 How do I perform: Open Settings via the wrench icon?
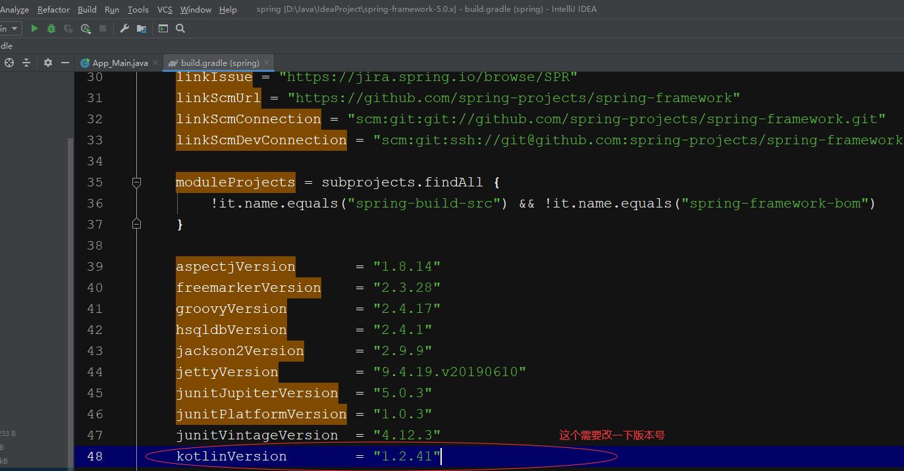(124, 28)
